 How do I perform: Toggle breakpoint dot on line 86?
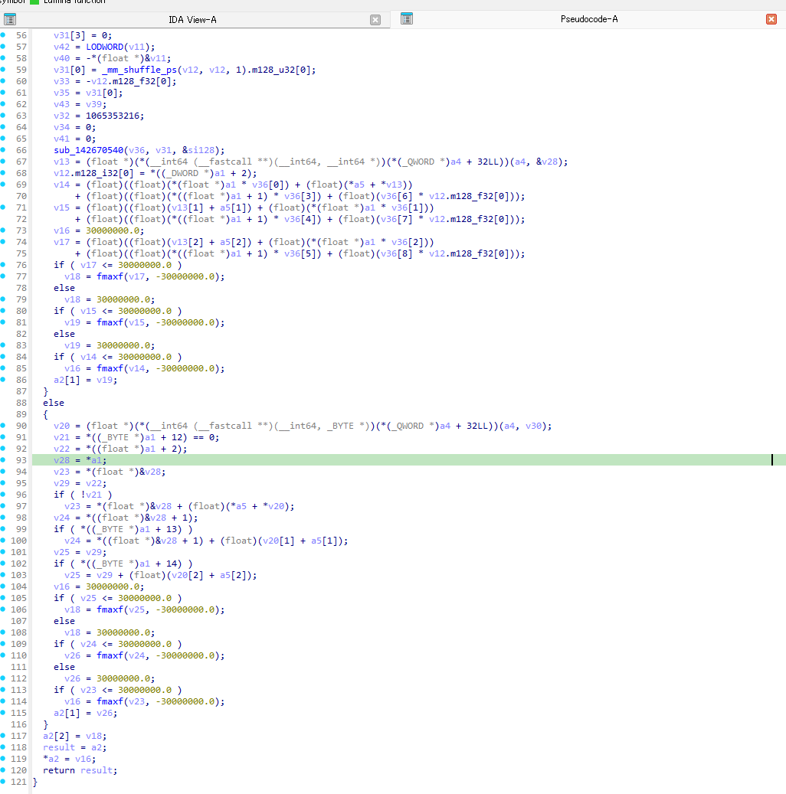[x=3, y=380]
